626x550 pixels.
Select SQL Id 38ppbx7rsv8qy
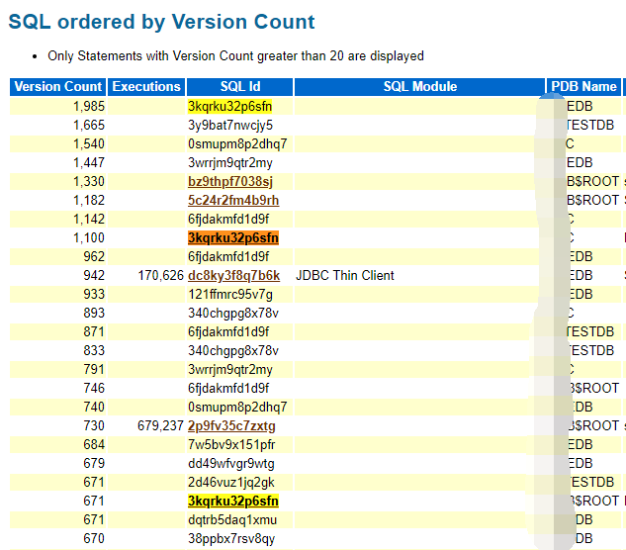tap(231, 538)
